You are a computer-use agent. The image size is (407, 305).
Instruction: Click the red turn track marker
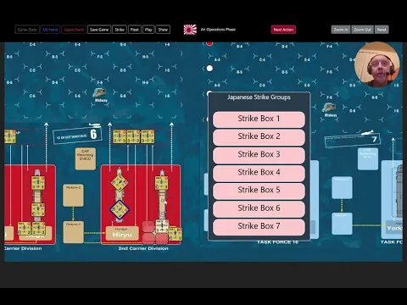click(x=209, y=43)
